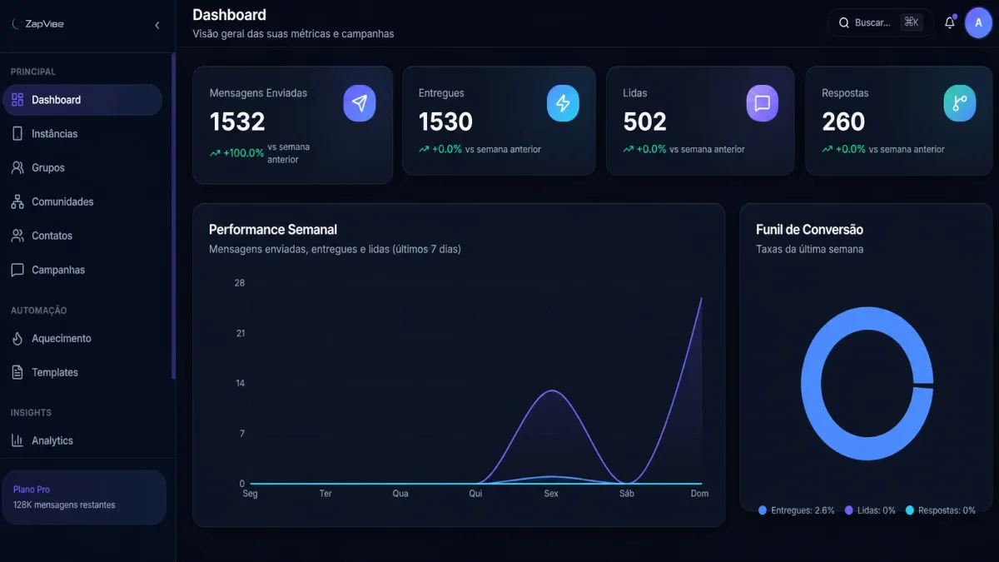Open Campanhas in sidebar

[x=82, y=271]
